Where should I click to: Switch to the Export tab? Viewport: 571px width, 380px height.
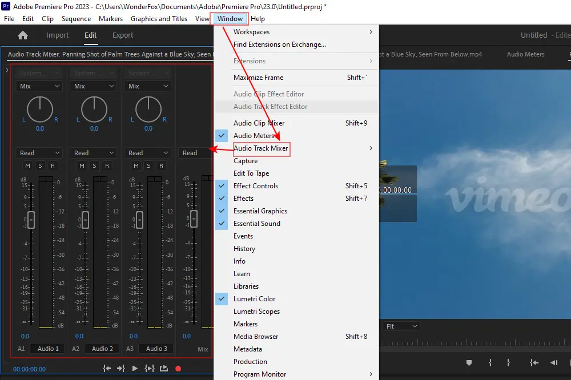click(123, 35)
